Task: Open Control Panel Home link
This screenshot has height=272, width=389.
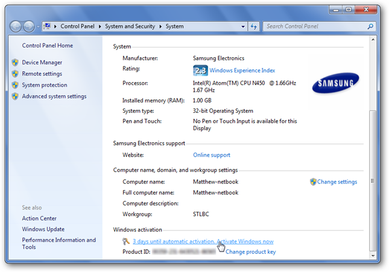Action: 48,45
